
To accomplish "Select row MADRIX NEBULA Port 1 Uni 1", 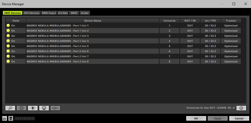I will (93, 25).
